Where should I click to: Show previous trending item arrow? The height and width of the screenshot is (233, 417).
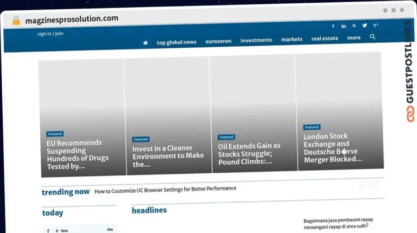(364, 185)
